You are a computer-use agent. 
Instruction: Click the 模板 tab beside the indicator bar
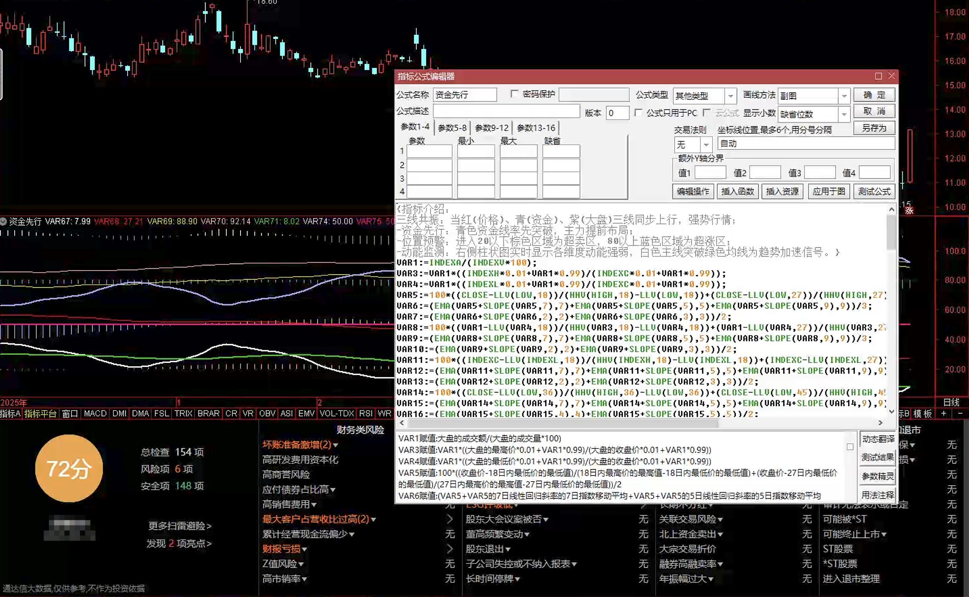(x=922, y=414)
